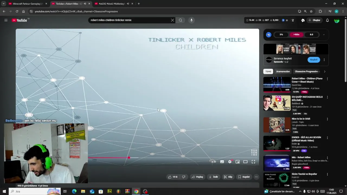Viewport: 347px width, 195px height.
Task: Toggle subtitles in the player
Action: pos(222,162)
